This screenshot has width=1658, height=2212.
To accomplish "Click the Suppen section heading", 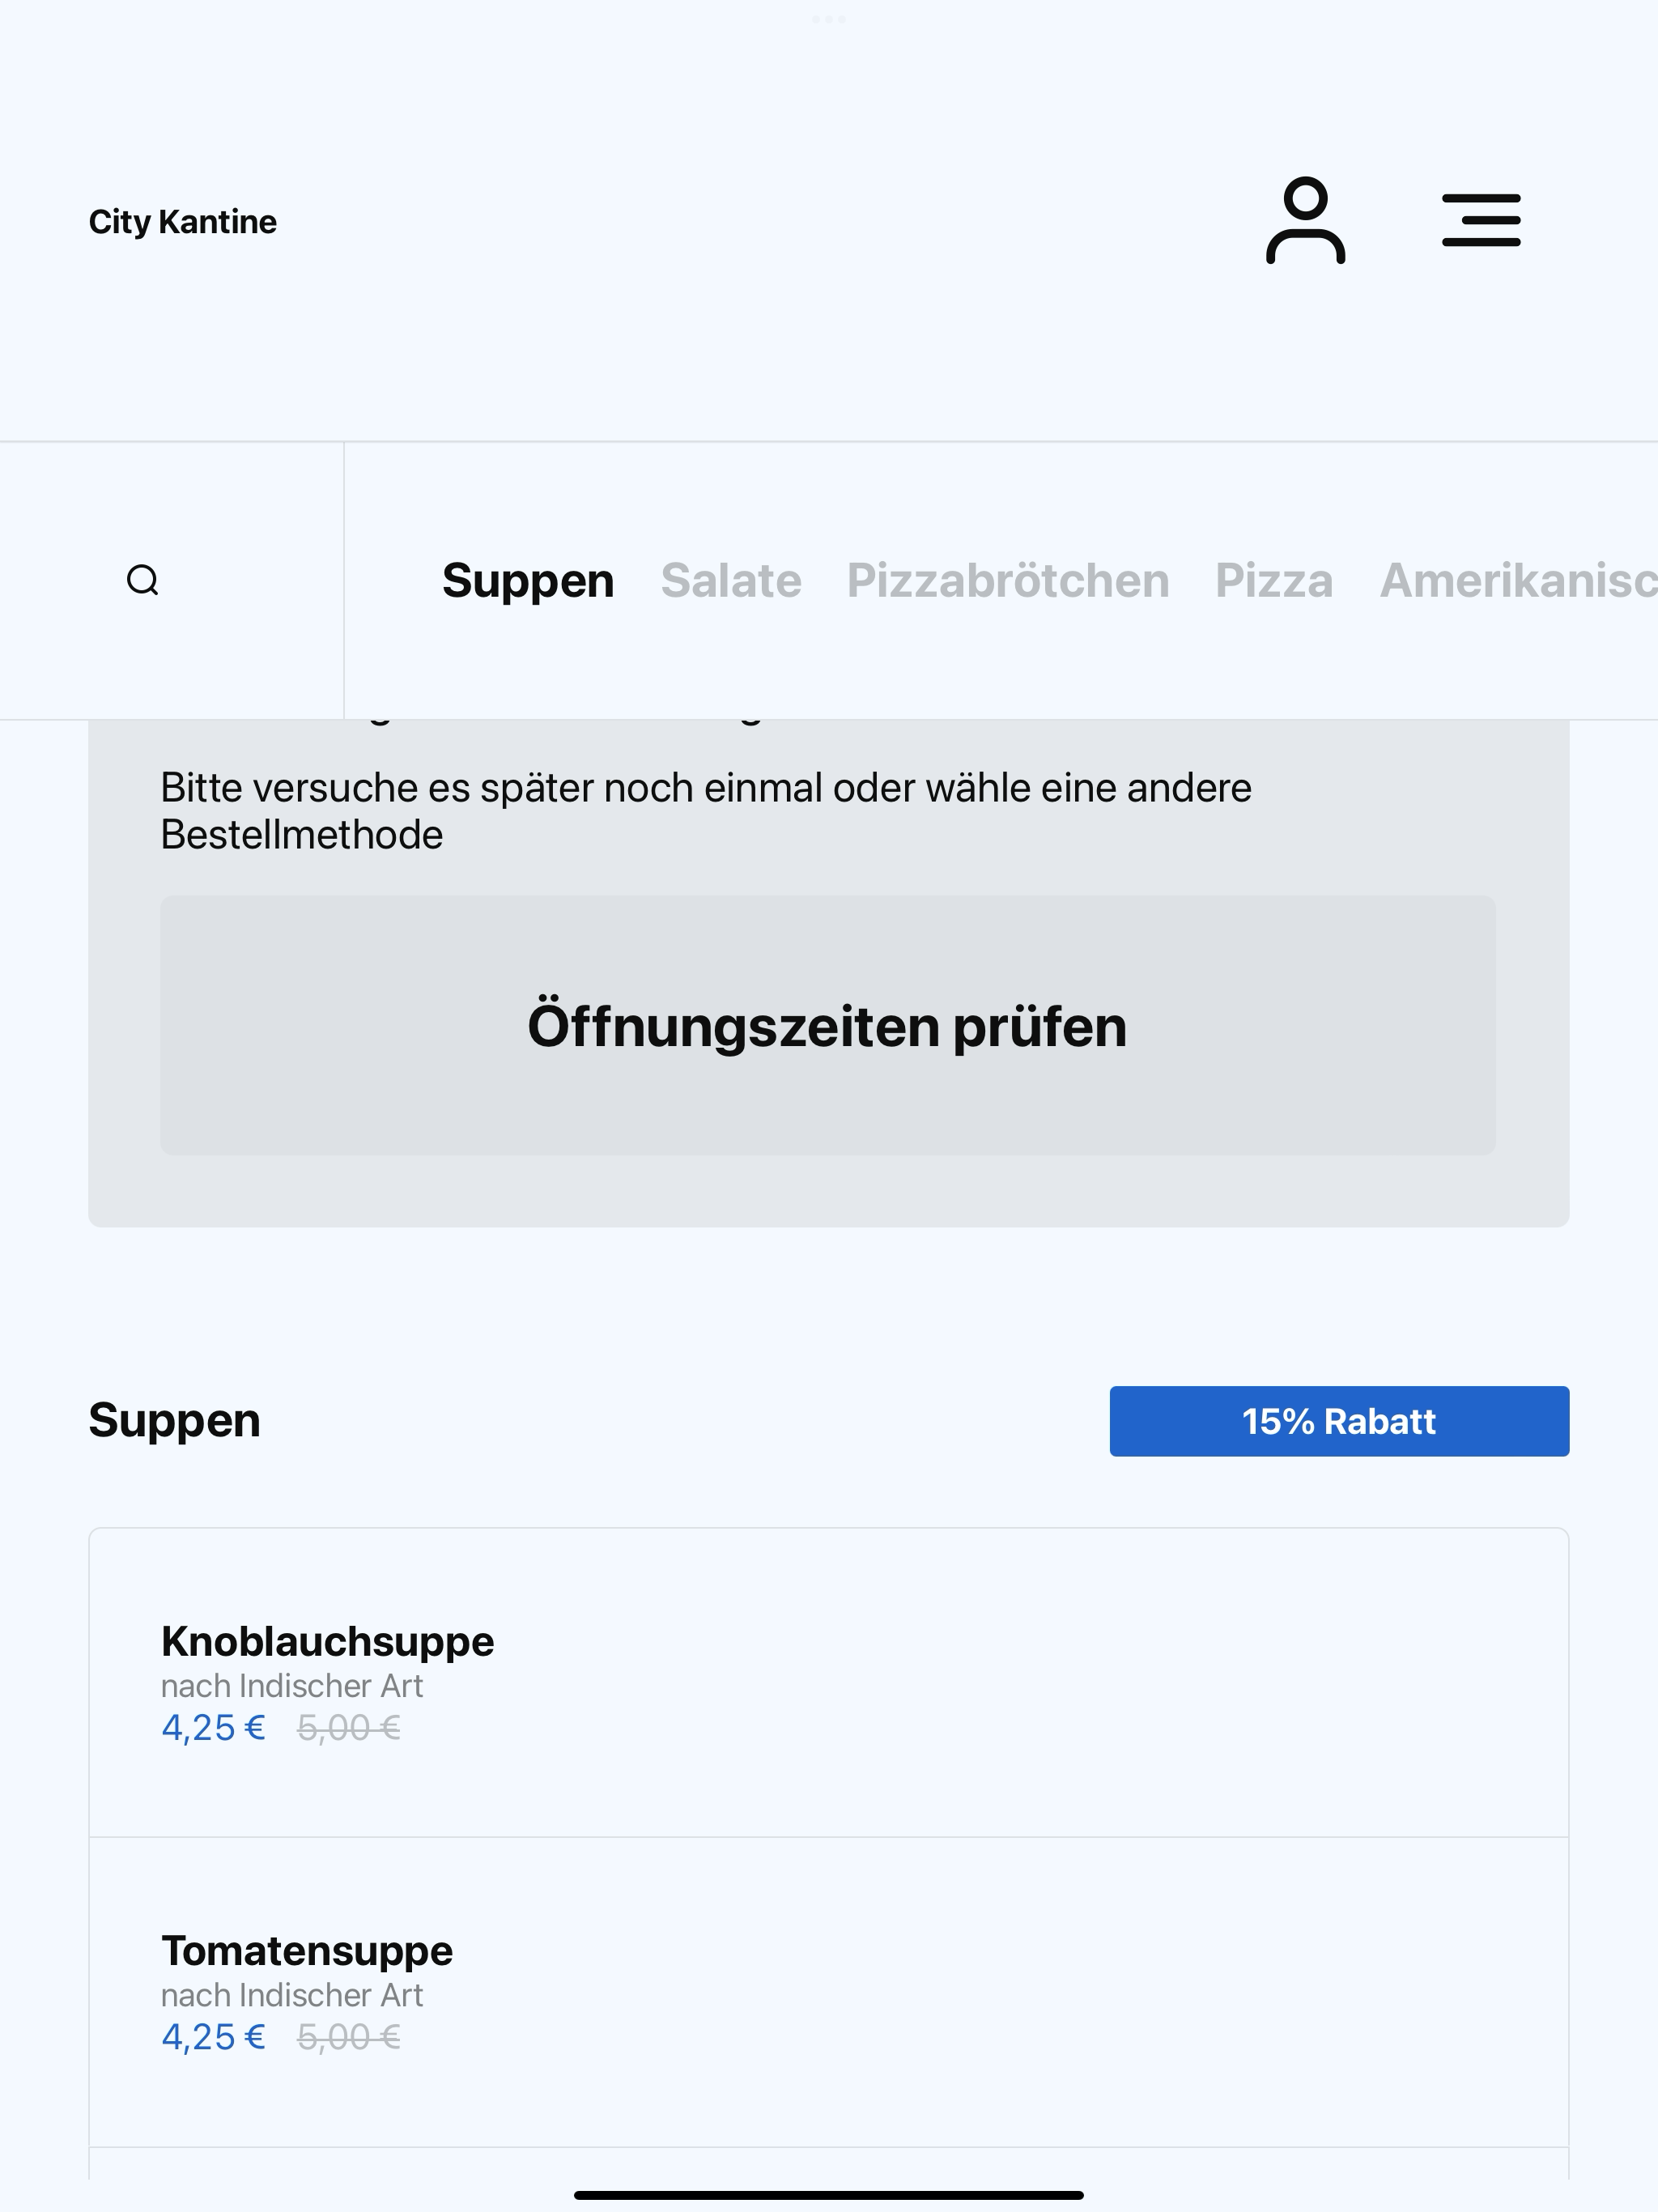I will (x=174, y=1421).
